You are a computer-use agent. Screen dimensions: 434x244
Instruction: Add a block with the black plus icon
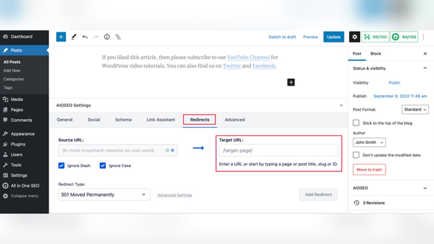coord(291,82)
